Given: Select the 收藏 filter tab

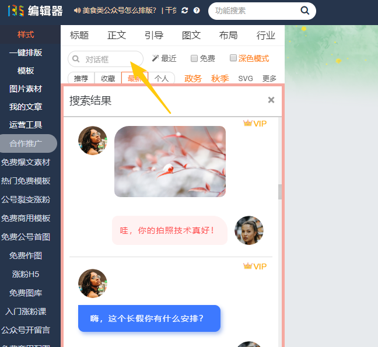Looking at the screenshot, I should coord(108,78).
